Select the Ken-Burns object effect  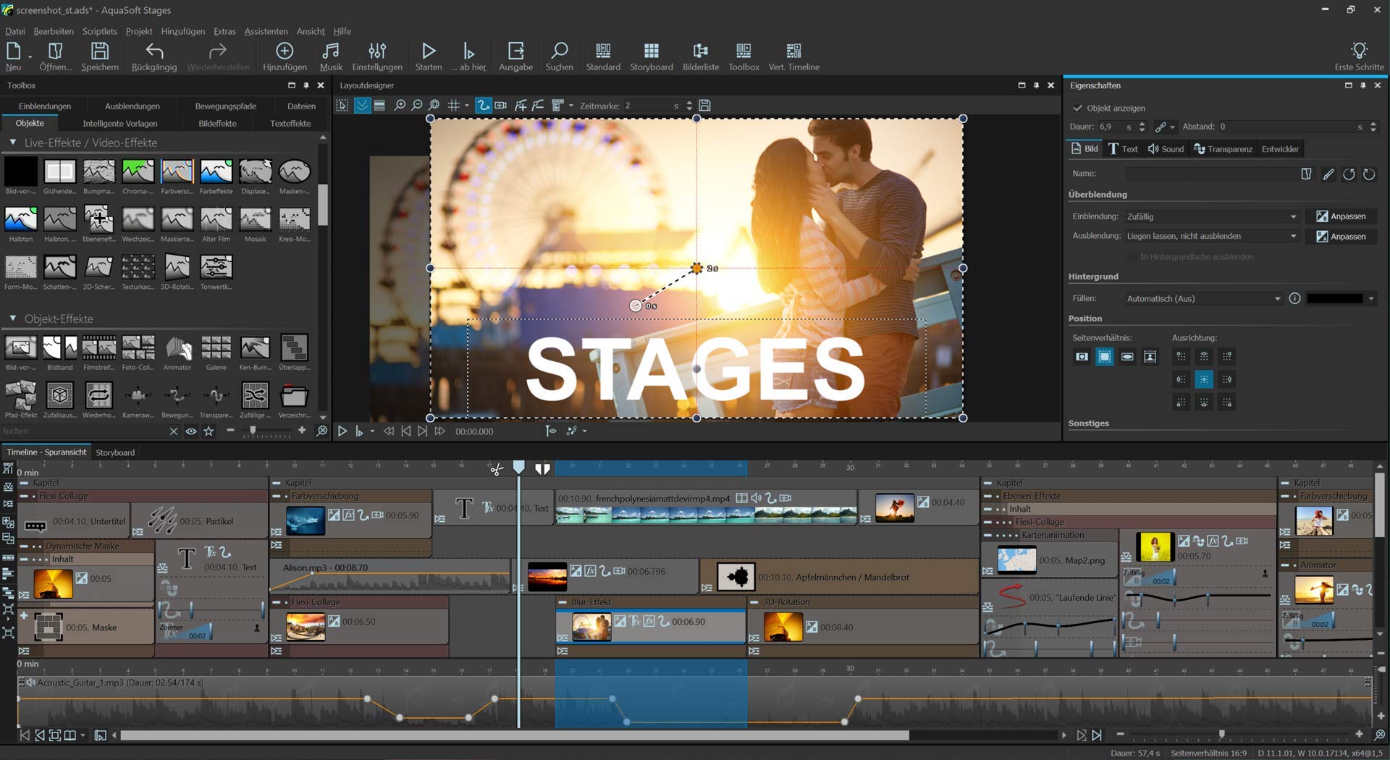(255, 348)
